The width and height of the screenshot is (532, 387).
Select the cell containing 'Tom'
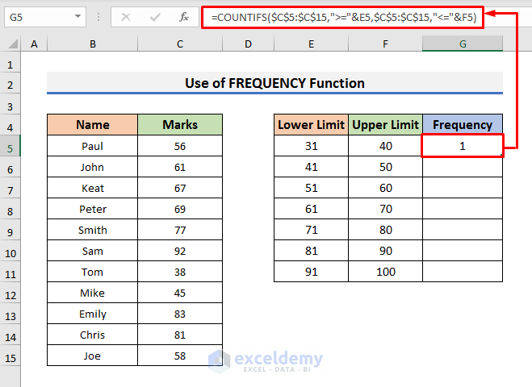[93, 273]
